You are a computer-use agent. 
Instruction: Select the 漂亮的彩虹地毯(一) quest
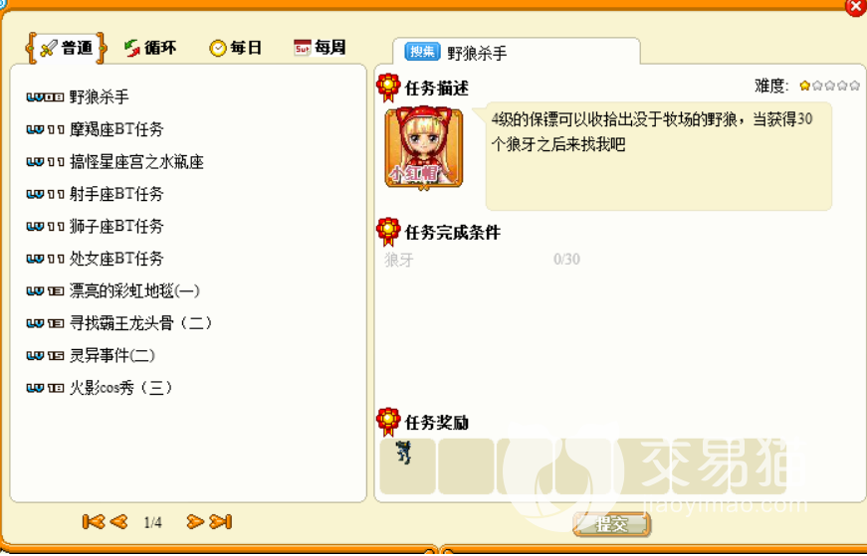coord(113,290)
